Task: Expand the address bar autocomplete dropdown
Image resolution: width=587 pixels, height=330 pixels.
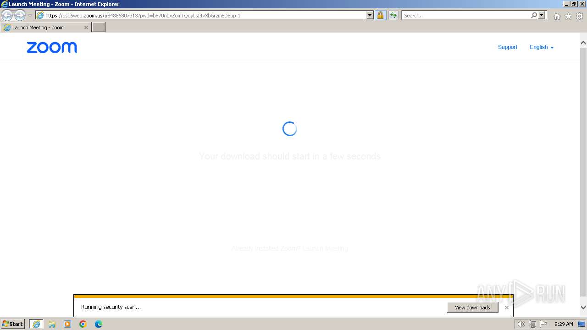Action: pyautogui.click(x=370, y=16)
